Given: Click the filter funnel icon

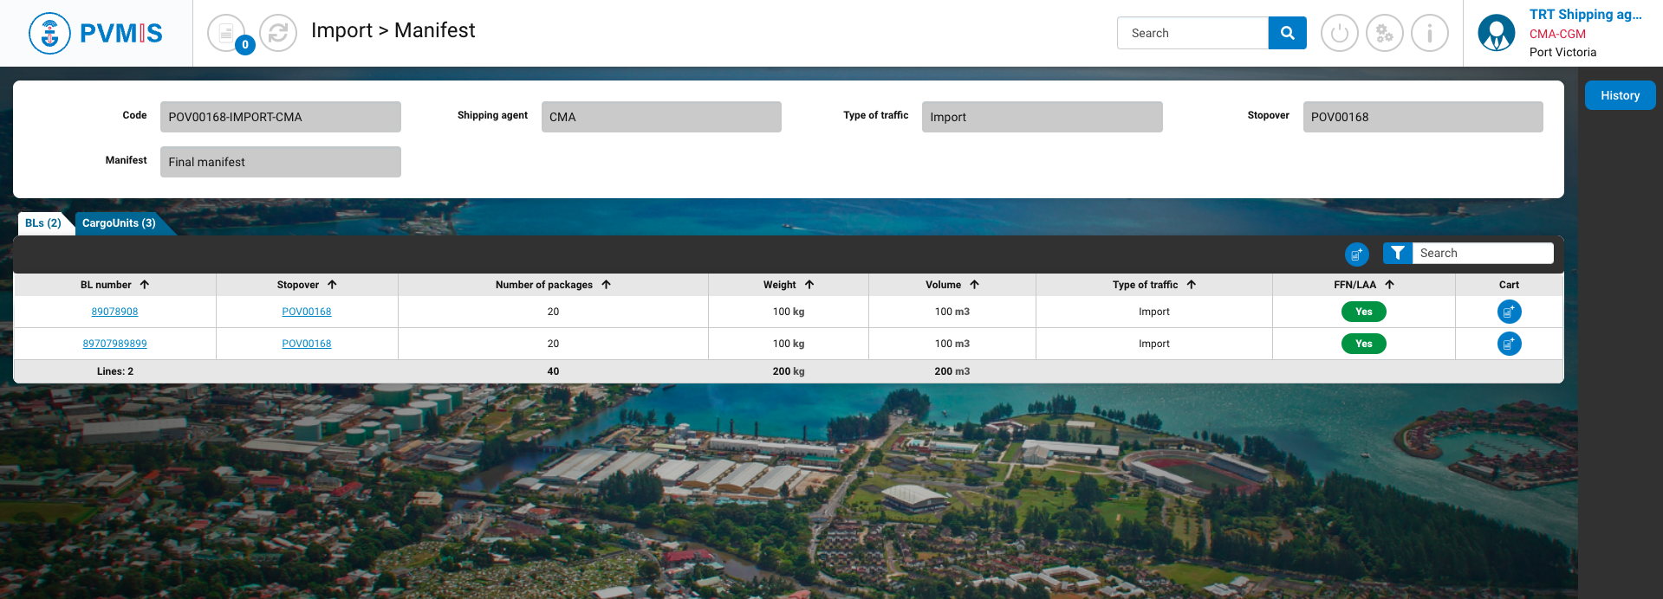Looking at the screenshot, I should pos(1397,253).
